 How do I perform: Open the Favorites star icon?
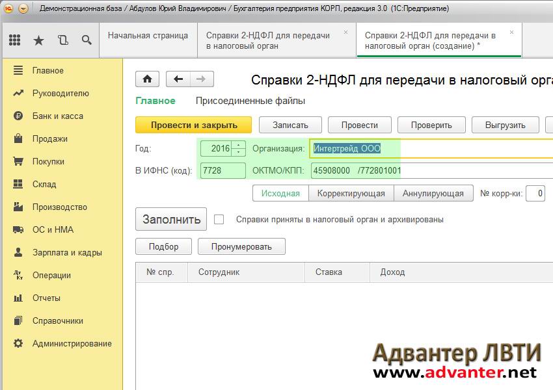click(x=38, y=40)
